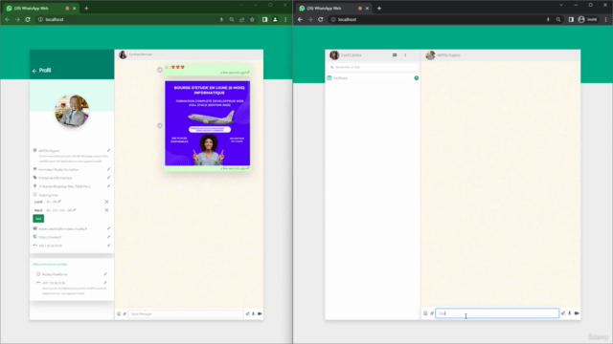Toggle side panel in left browser
Screen dimensions: 613x344
(264, 19)
